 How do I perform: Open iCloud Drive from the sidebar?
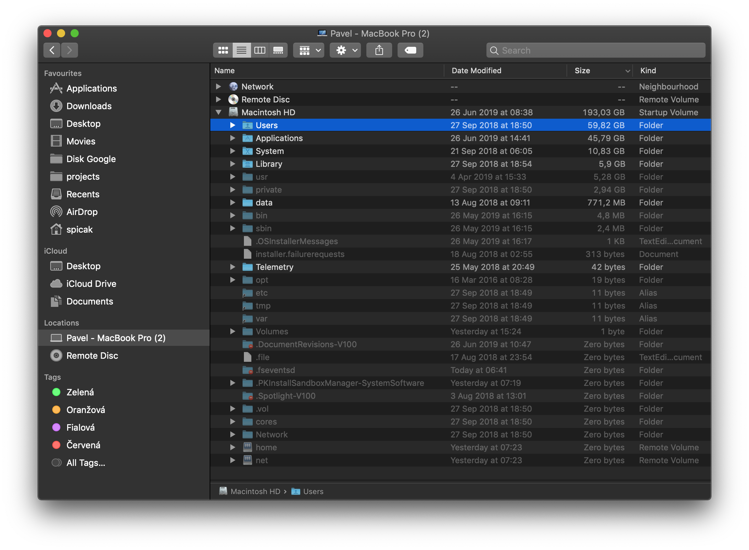coord(91,283)
